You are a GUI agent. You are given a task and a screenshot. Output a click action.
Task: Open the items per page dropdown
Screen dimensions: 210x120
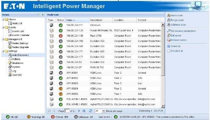[x=104, y=111]
